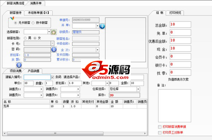Open the 打印预览 tab
This screenshot has width=212, height=140.
pyautogui.click(x=175, y=13)
